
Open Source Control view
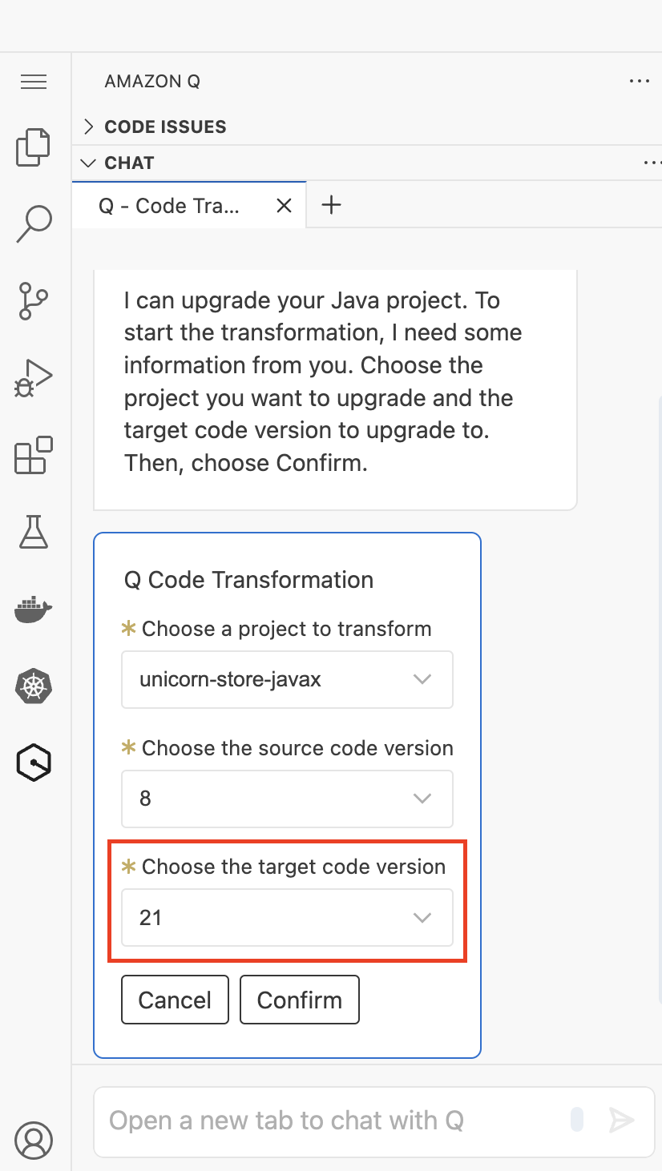33,300
